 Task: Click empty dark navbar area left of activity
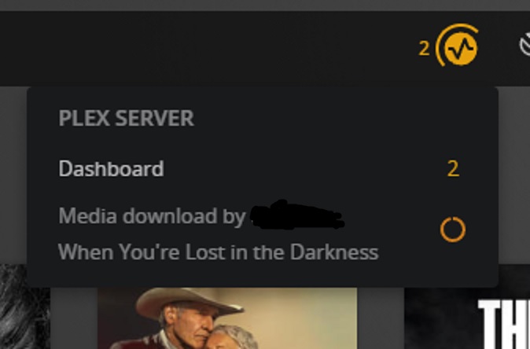pos(203,48)
